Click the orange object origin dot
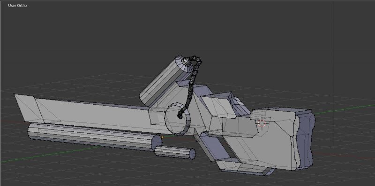This screenshot has width=375, height=186. [162, 137]
